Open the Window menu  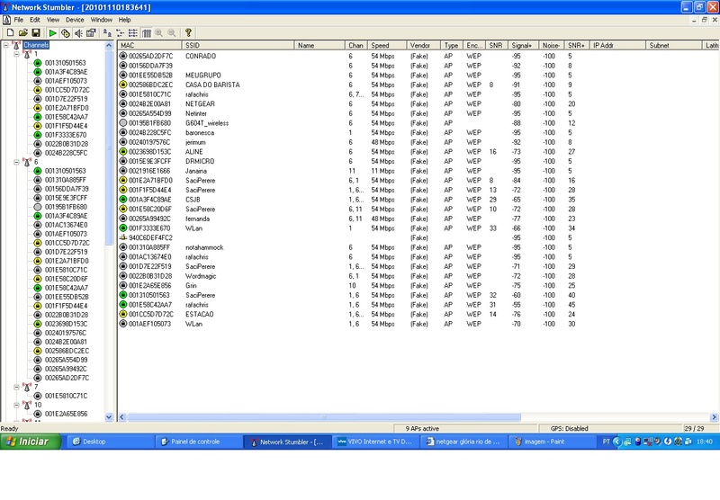pos(101,20)
